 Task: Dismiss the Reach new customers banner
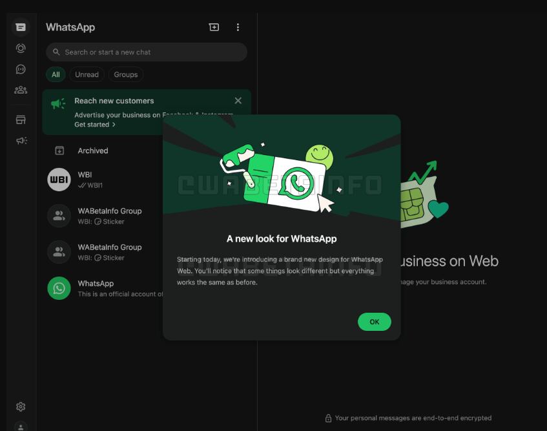pyautogui.click(x=238, y=100)
